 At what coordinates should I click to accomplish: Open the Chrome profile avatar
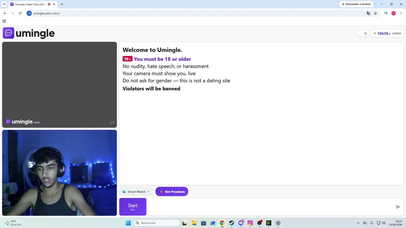394,13
